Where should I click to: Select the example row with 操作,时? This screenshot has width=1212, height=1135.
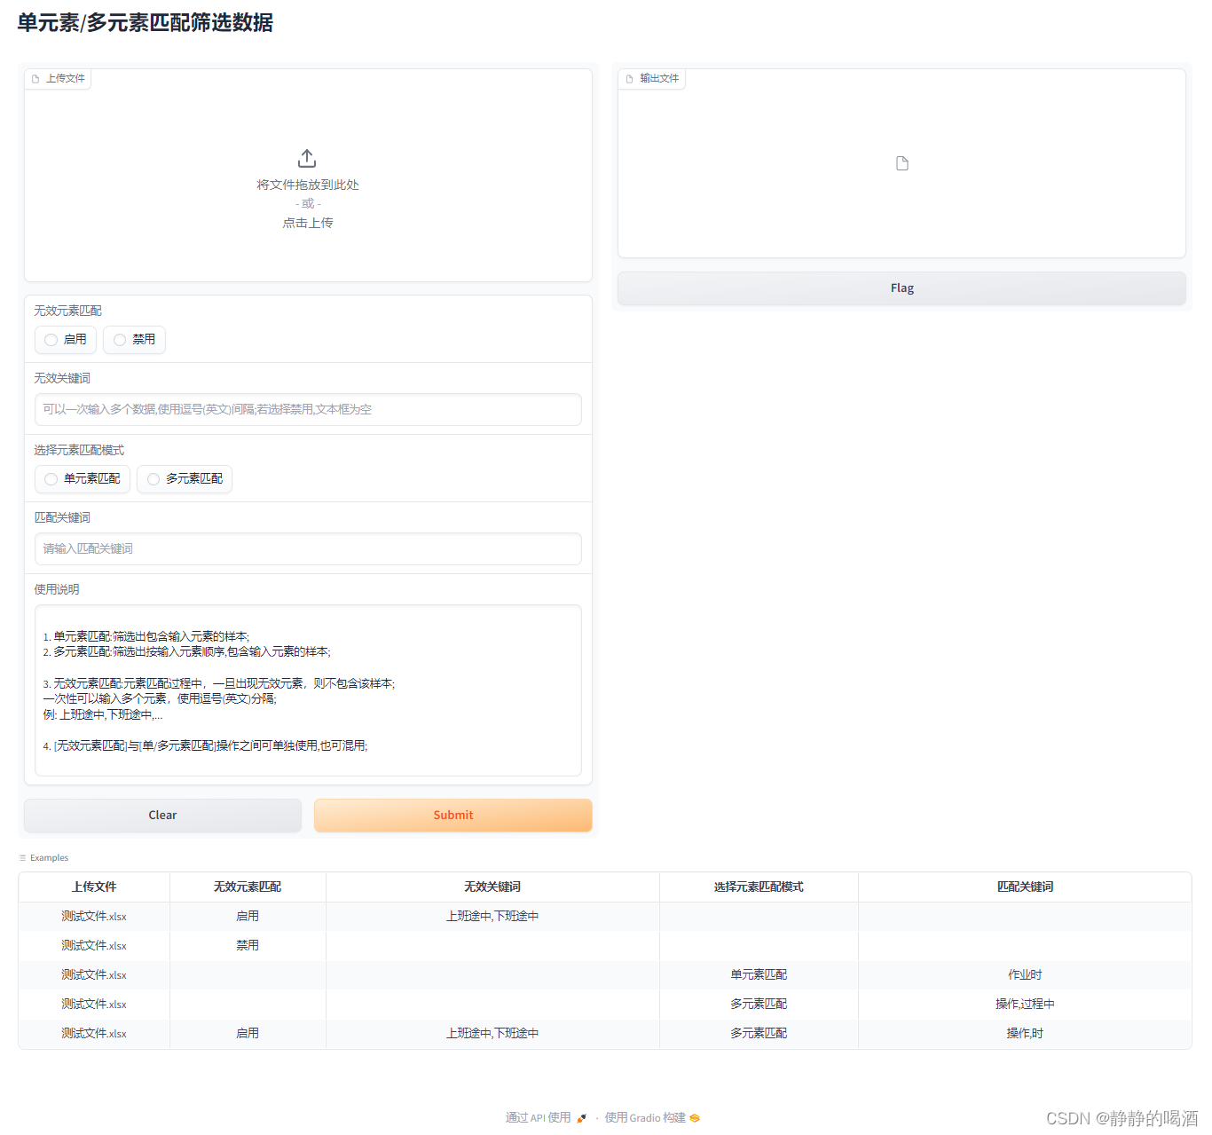[x=605, y=1034]
